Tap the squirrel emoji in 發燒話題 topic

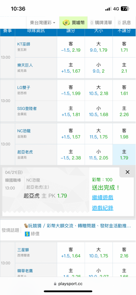(26, 225)
